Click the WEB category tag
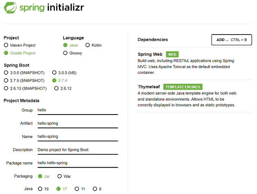Viewport: 257px width, 194px height. click(172, 54)
